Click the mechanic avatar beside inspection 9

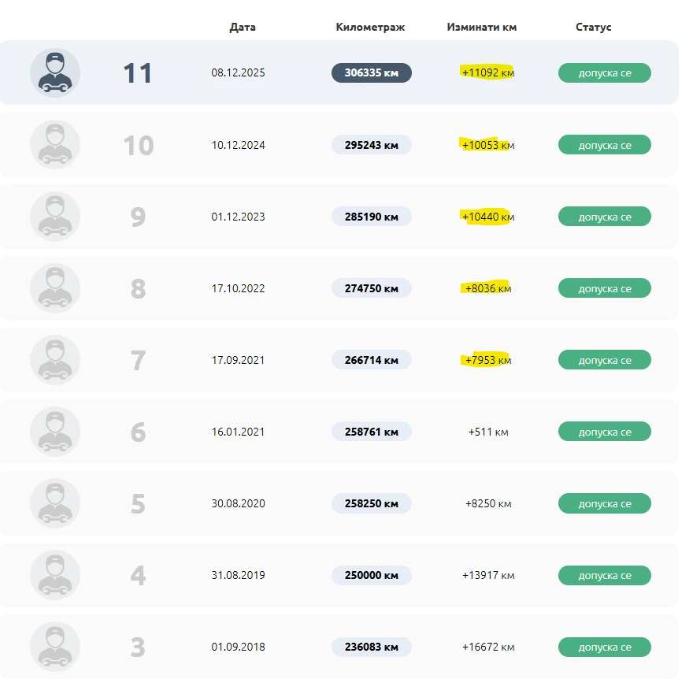point(55,217)
